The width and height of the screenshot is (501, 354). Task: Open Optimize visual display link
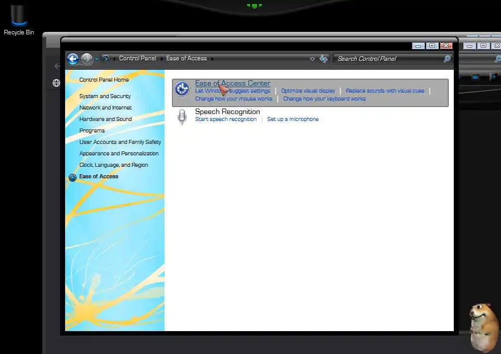308,91
